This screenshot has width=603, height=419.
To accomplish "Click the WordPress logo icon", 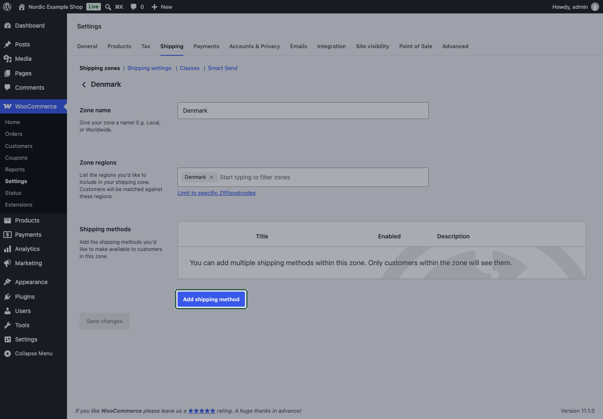I will tap(7, 7).
